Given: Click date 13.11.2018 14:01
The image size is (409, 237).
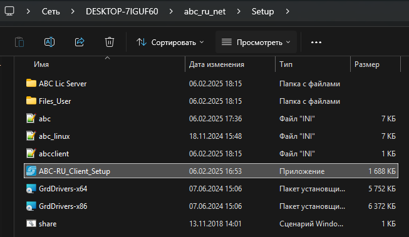Looking at the screenshot, I should pyautogui.click(x=215, y=224).
